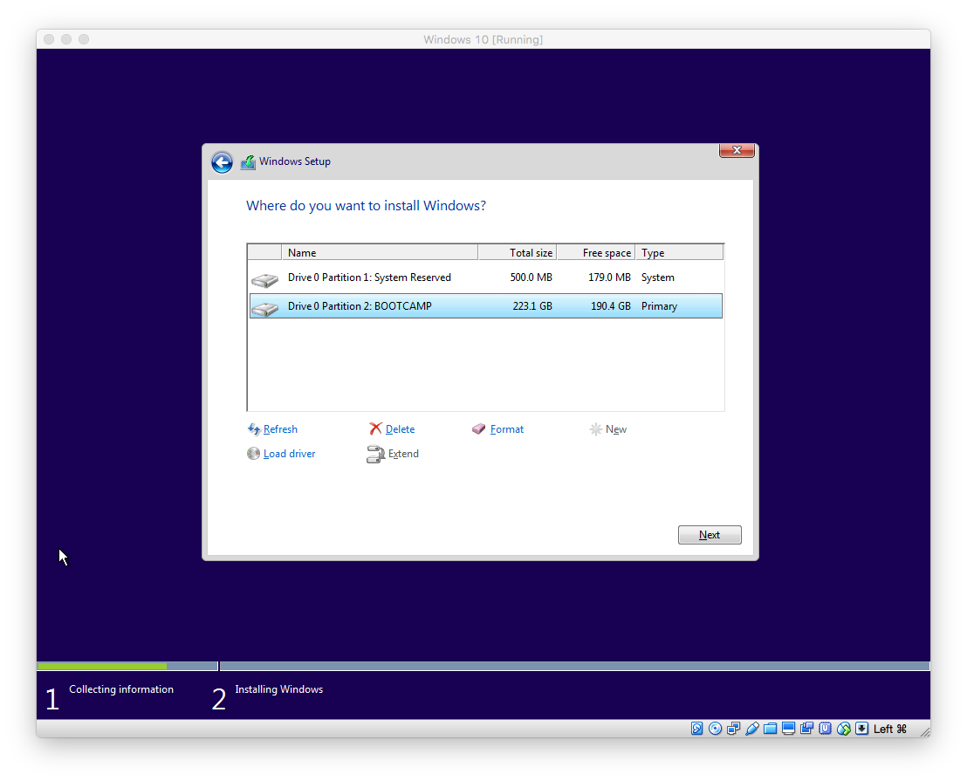Click the Primary type cell
The height and width of the screenshot is (781, 967).
659,306
